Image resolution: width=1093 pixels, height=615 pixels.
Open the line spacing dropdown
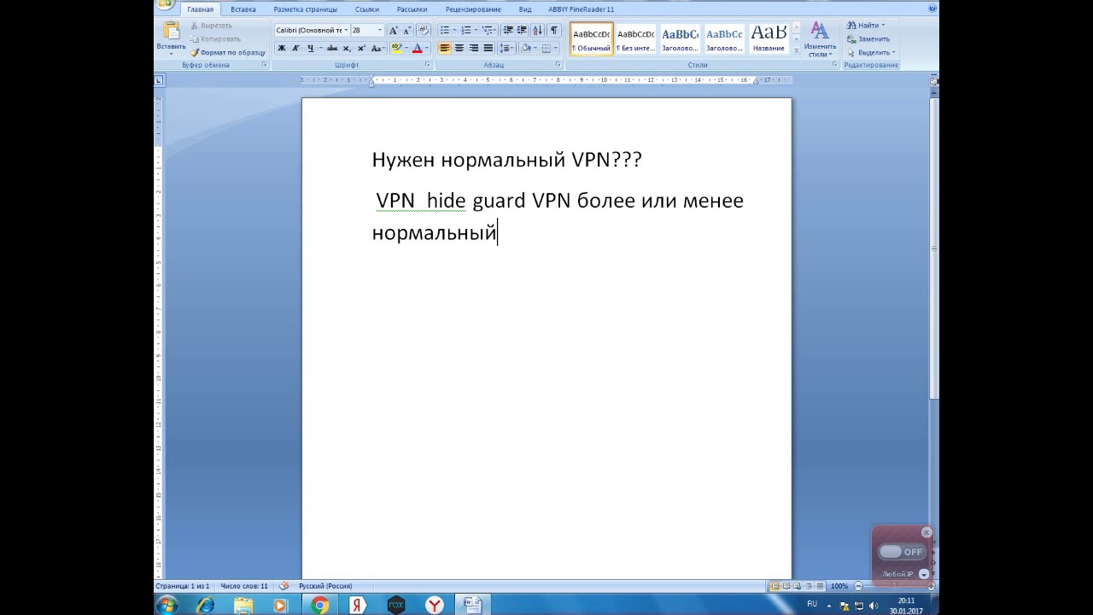pos(506,49)
